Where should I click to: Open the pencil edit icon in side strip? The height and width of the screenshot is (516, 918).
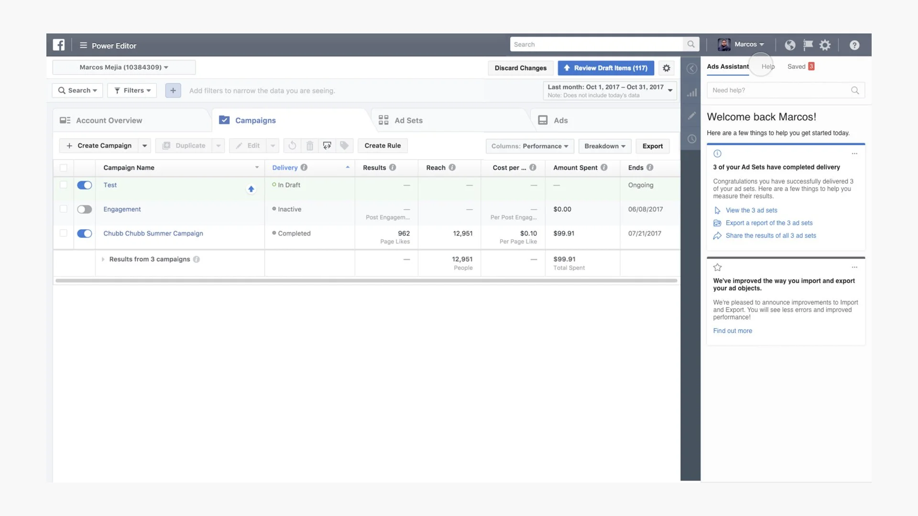[691, 116]
